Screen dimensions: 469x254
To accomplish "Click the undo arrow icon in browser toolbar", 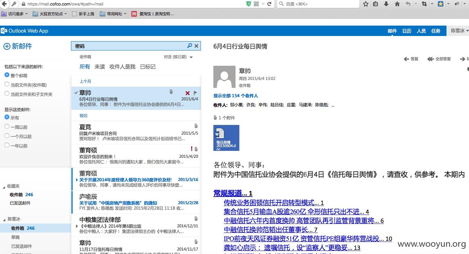I will pos(408,4).
